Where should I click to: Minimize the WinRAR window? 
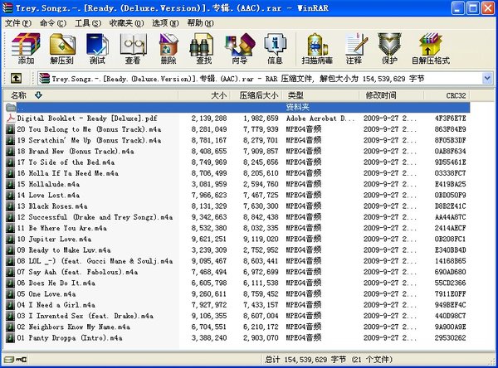coord(457,8)
